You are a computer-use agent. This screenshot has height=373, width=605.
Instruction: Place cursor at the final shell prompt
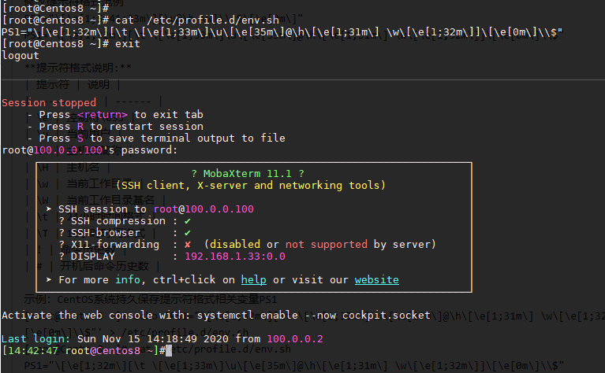[166, 350]
